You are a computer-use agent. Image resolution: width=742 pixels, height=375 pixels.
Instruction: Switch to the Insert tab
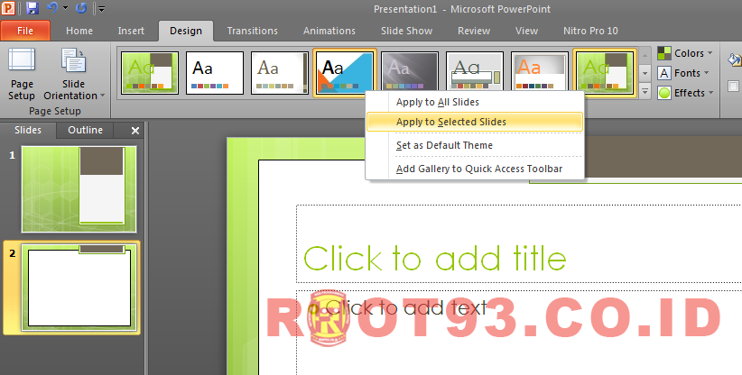click(131, 31)
